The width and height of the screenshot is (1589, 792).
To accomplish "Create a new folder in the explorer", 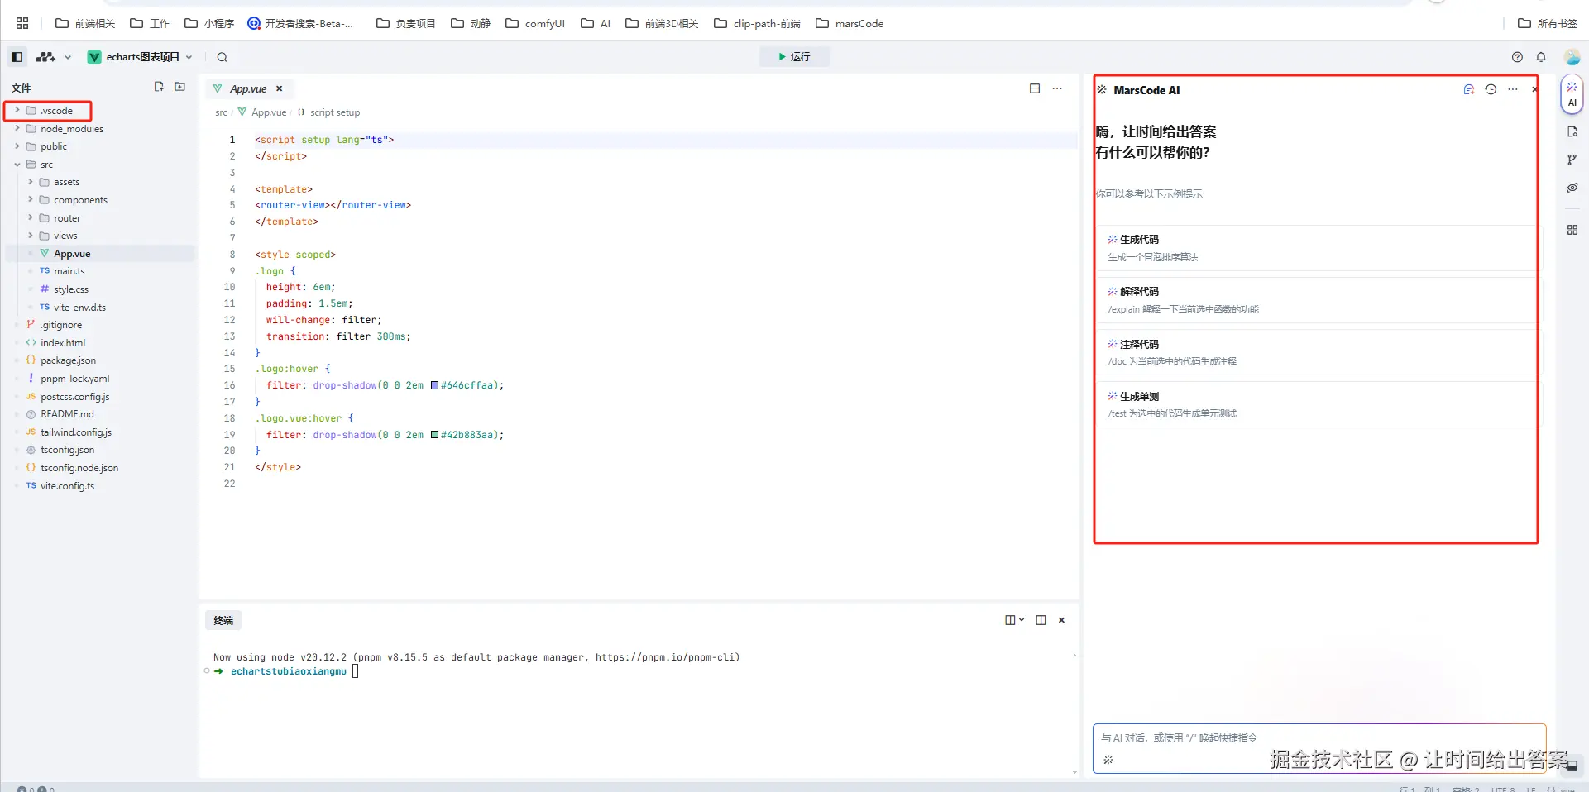I will (180, 87).
